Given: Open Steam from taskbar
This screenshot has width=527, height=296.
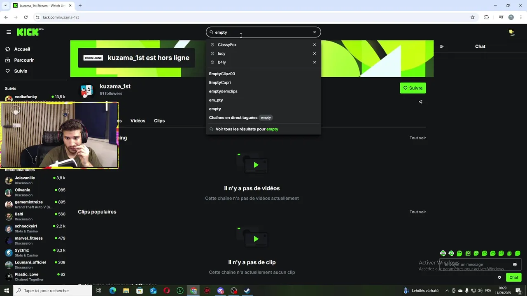Looking at the screenshot, I should (x=247, y=291).
